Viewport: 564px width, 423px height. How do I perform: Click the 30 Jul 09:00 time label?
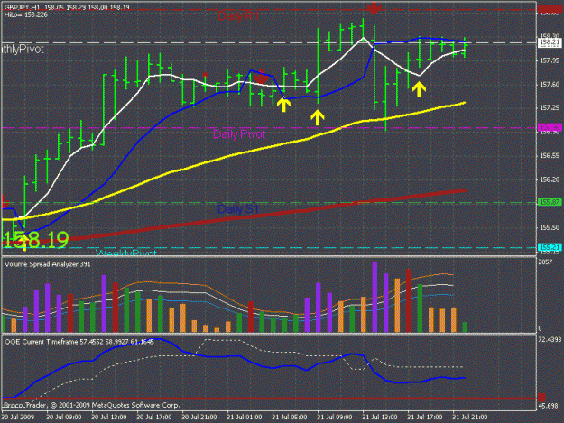(x=64, y=417)
